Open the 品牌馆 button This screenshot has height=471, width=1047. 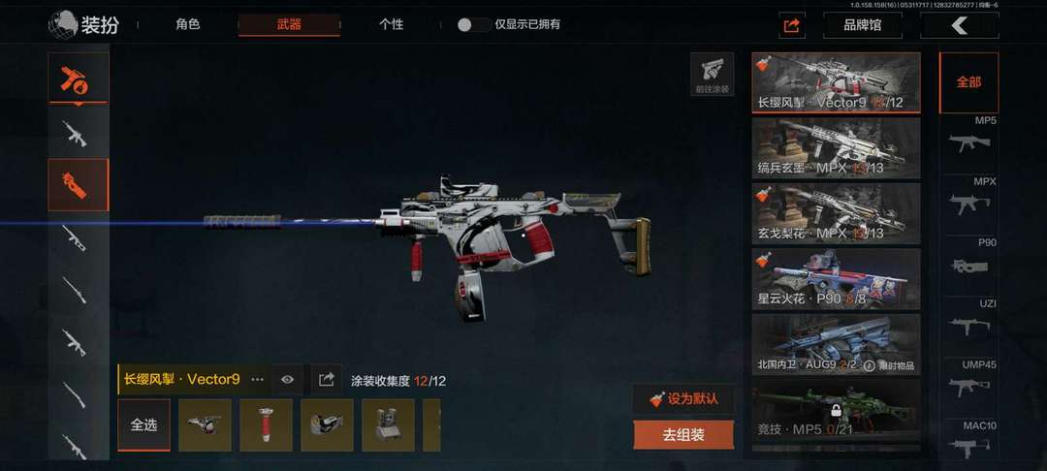[x=862, y=25]
